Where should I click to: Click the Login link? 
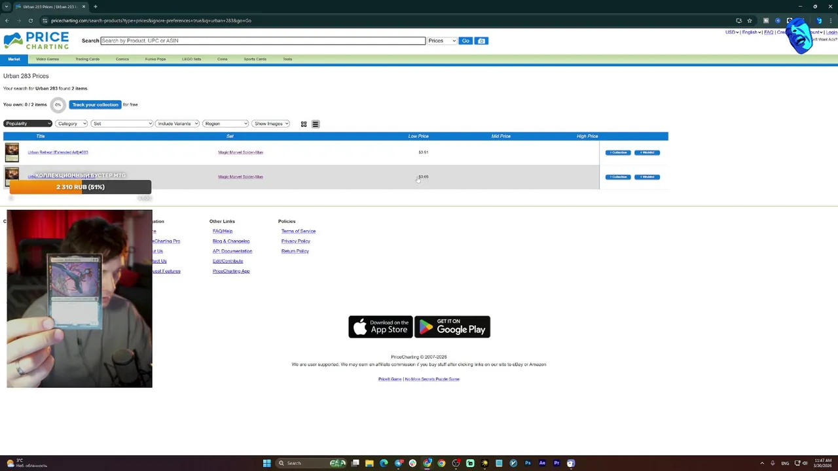coord(831,32)
